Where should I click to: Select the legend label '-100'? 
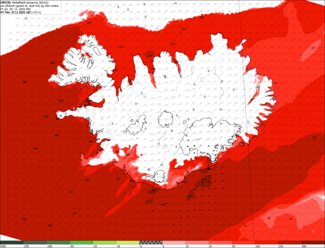pos(49,246)
